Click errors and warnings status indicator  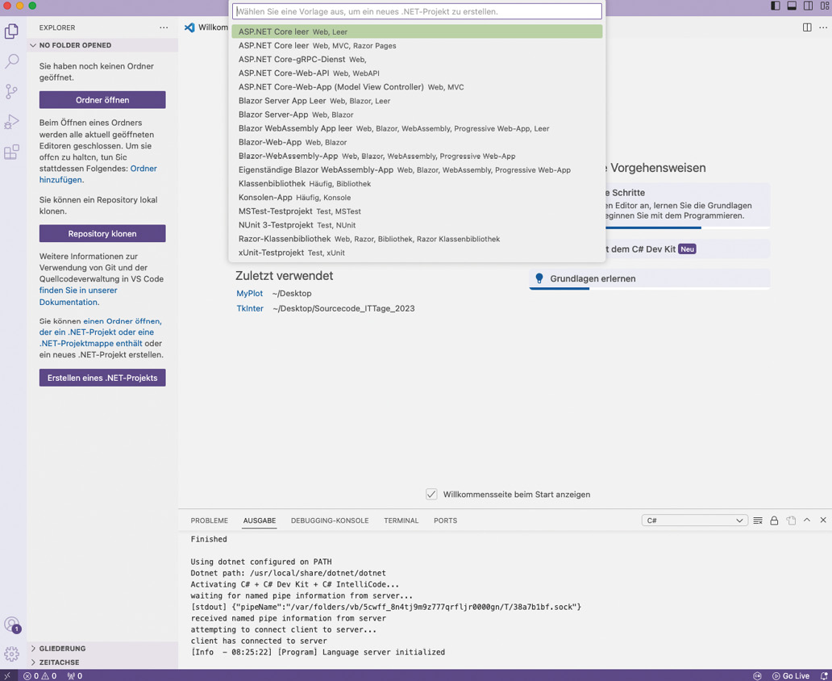[x=40, y=675]
